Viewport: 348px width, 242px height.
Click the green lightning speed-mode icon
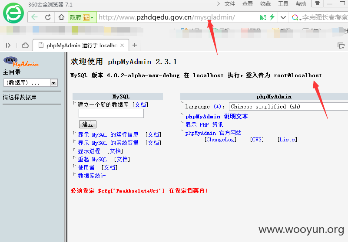[x=272, y=17]
